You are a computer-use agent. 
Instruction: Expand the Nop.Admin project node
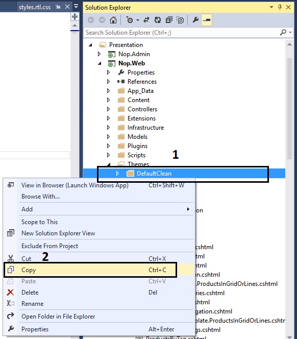(x=99, y=54)
